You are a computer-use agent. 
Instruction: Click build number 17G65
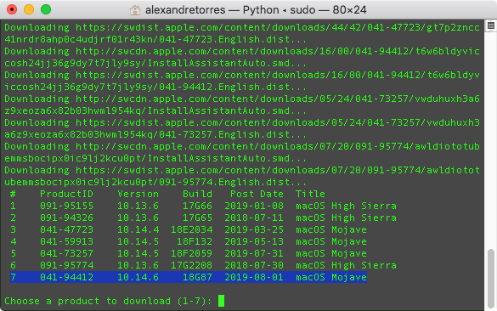[x=197, y=218]
